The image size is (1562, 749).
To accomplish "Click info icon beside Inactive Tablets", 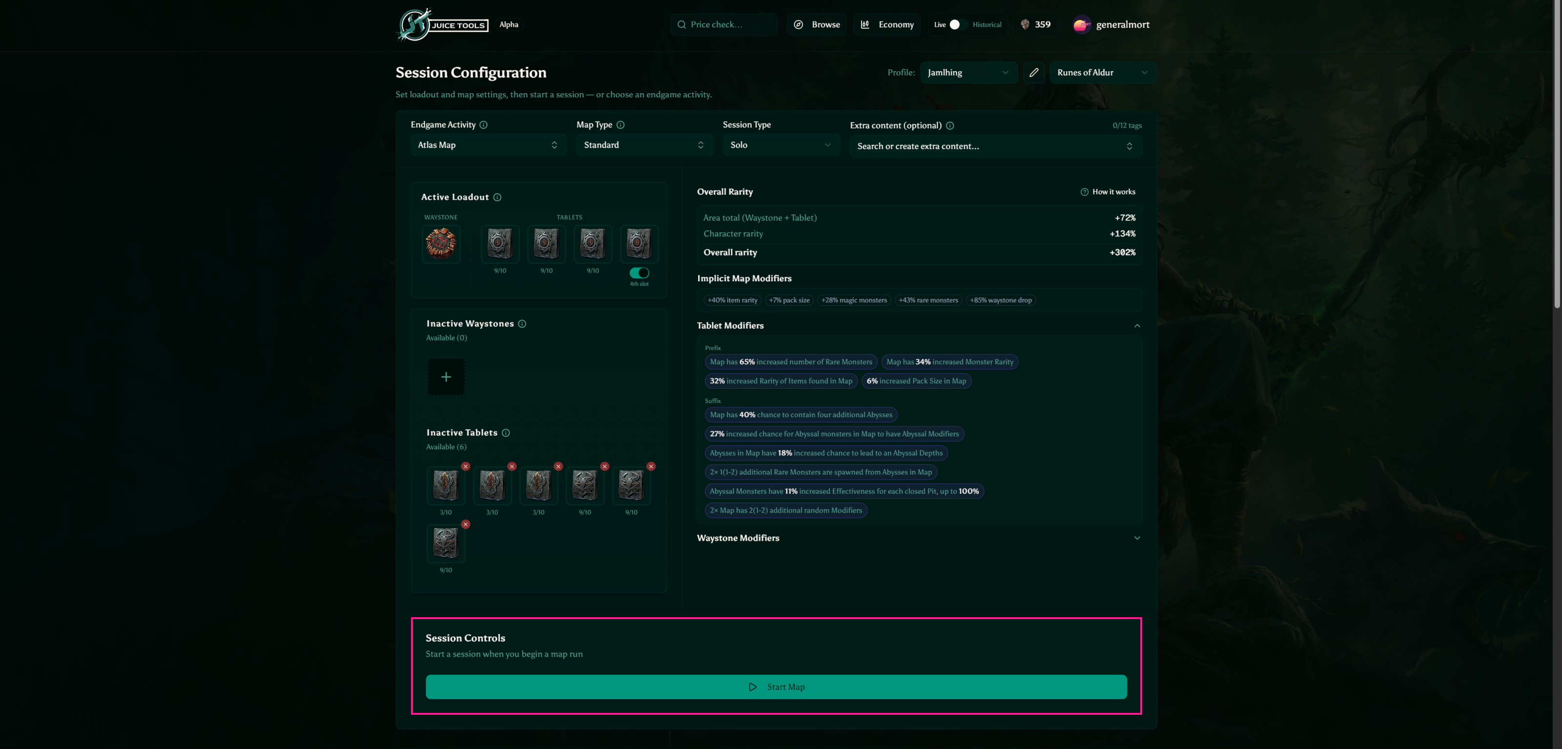I will 506,433.
